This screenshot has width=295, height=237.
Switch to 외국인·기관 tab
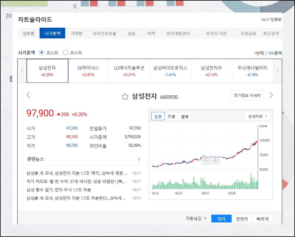coord(216,33)
